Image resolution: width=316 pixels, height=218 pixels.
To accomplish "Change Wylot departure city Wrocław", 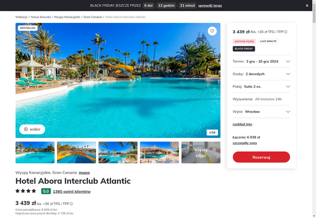I will (x=261, y=112).
